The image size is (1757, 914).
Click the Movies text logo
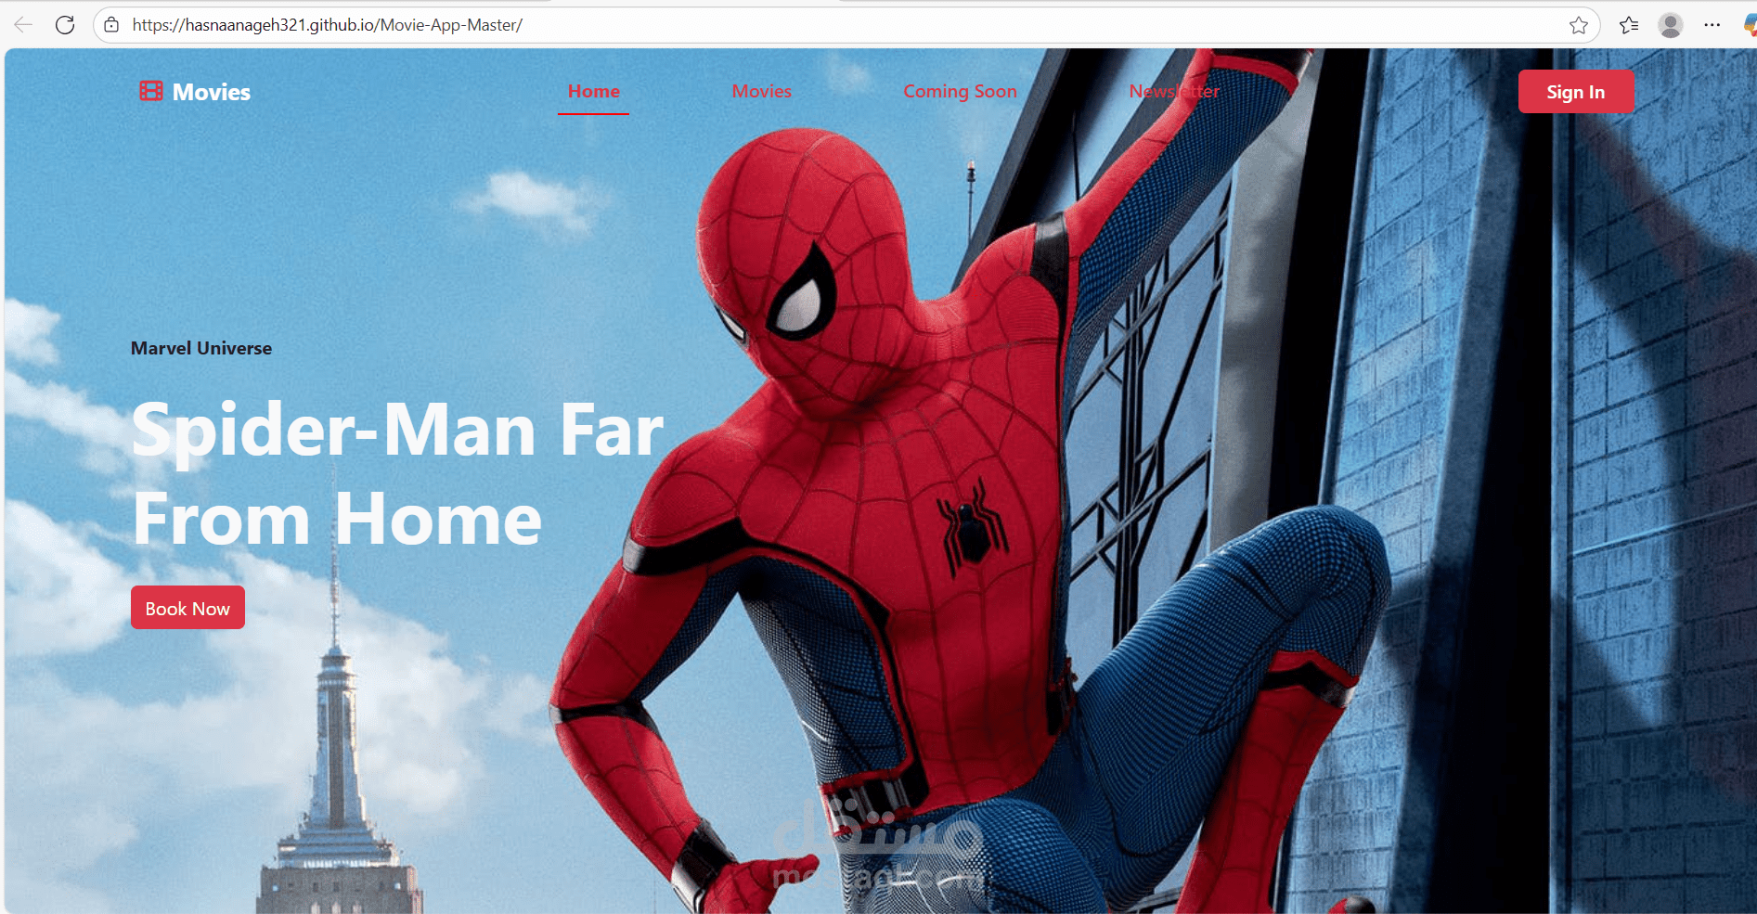coord(212,91)
